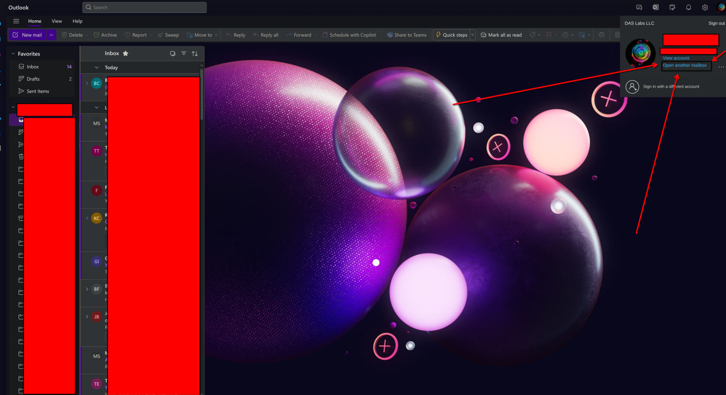This screenshot has width=726, height=395.
Task: Toggle the Inbox favorite star
Action: (125, 54)
